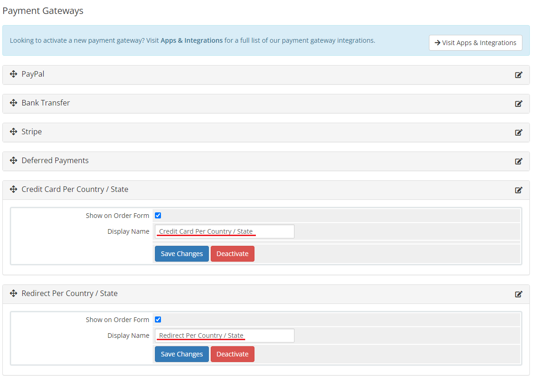Image resolution: width=535 pixels, height=382 pixels.
Task: Uncheck Show on Order Form for Redirect gateway
Action: 158,319
